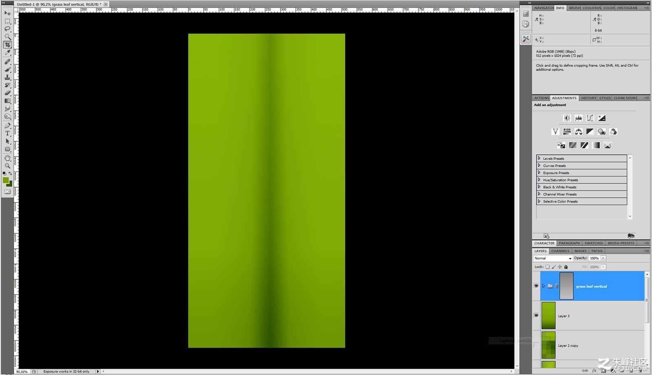Open the Opacity slider arrow

tap(604, 258)
